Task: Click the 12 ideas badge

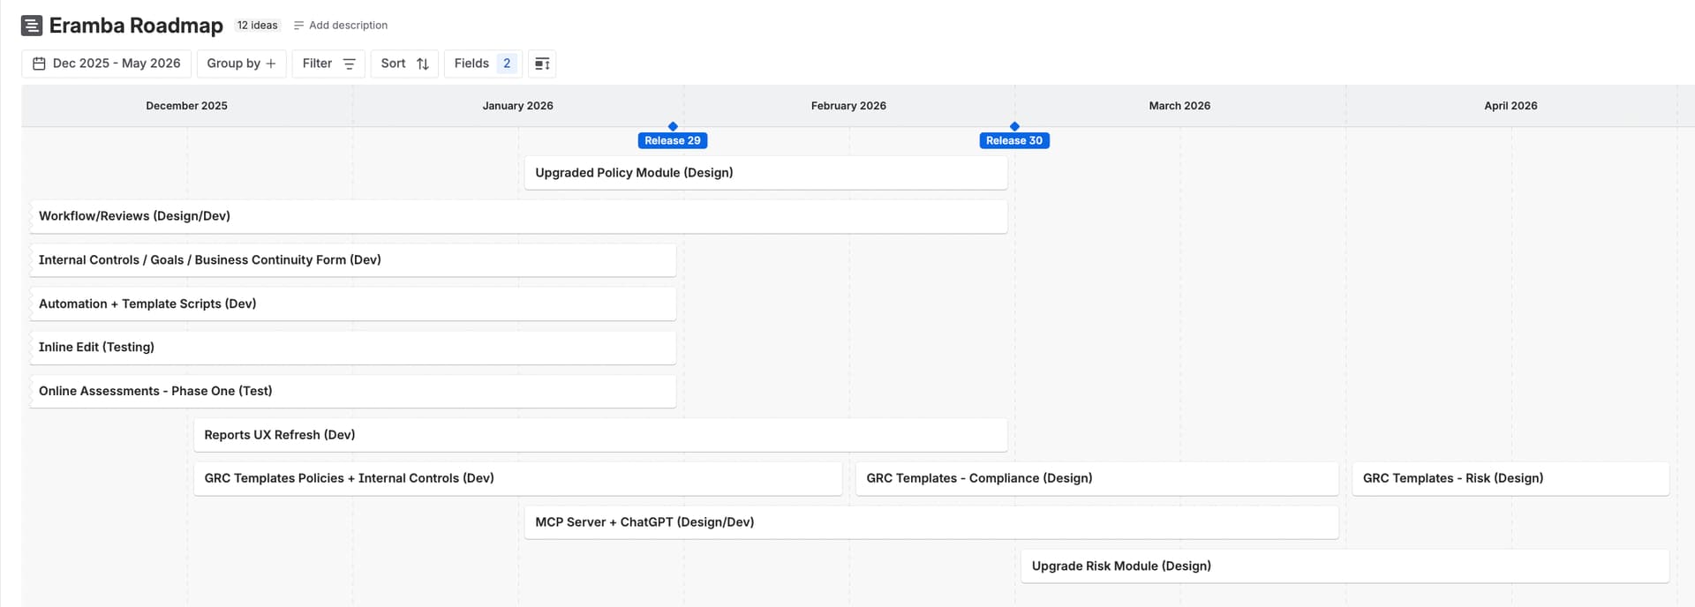Action: (x=257, y=26)
